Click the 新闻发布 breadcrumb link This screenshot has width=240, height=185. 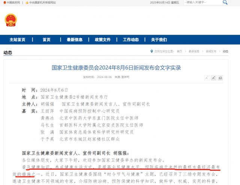[x=211, y=51]
